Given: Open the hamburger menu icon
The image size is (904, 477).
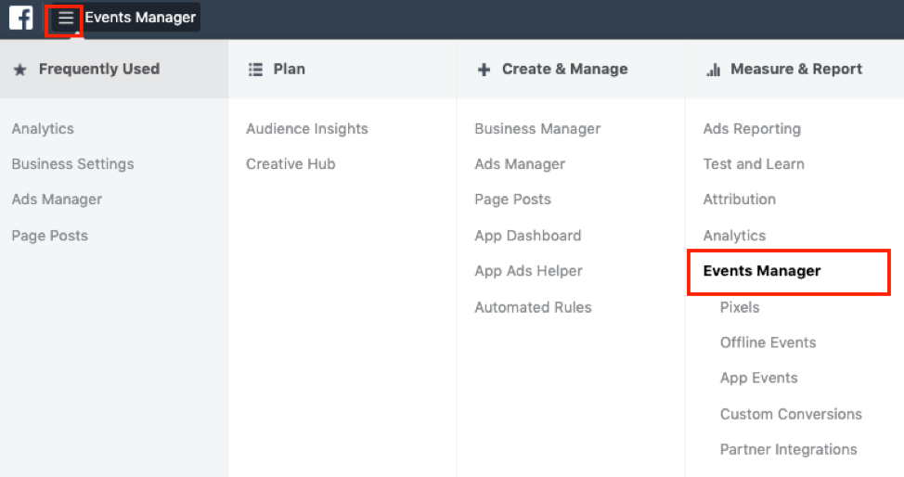Looking at the screenshot, I should (x=65, y=19).
